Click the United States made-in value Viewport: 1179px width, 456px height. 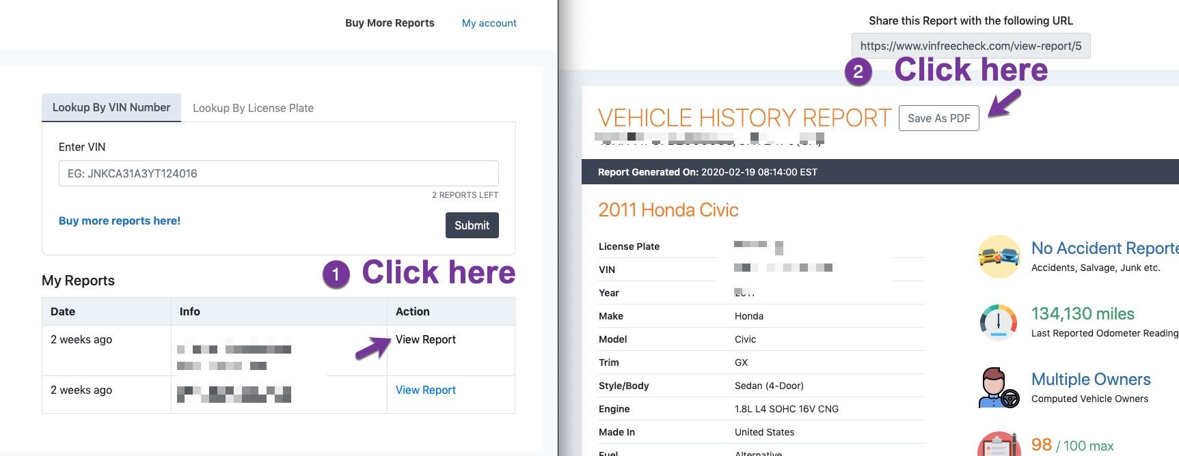click(765, 432)
